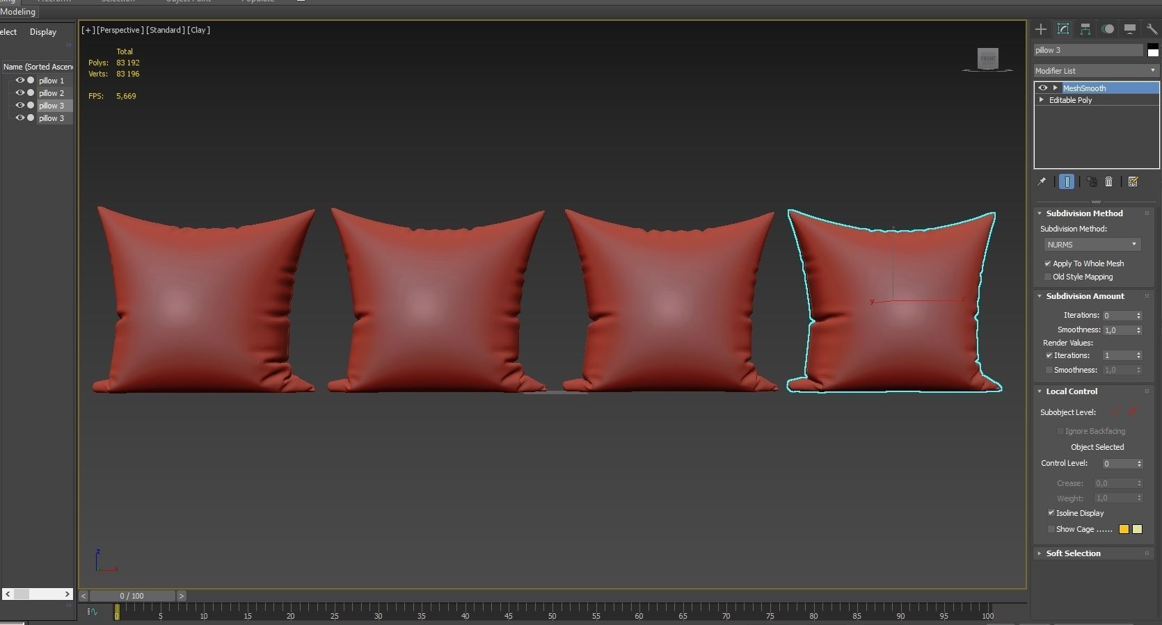Enable Old Style Mapping checkbox
This screenshot has height=625, width=1162.
point(1048,277)
